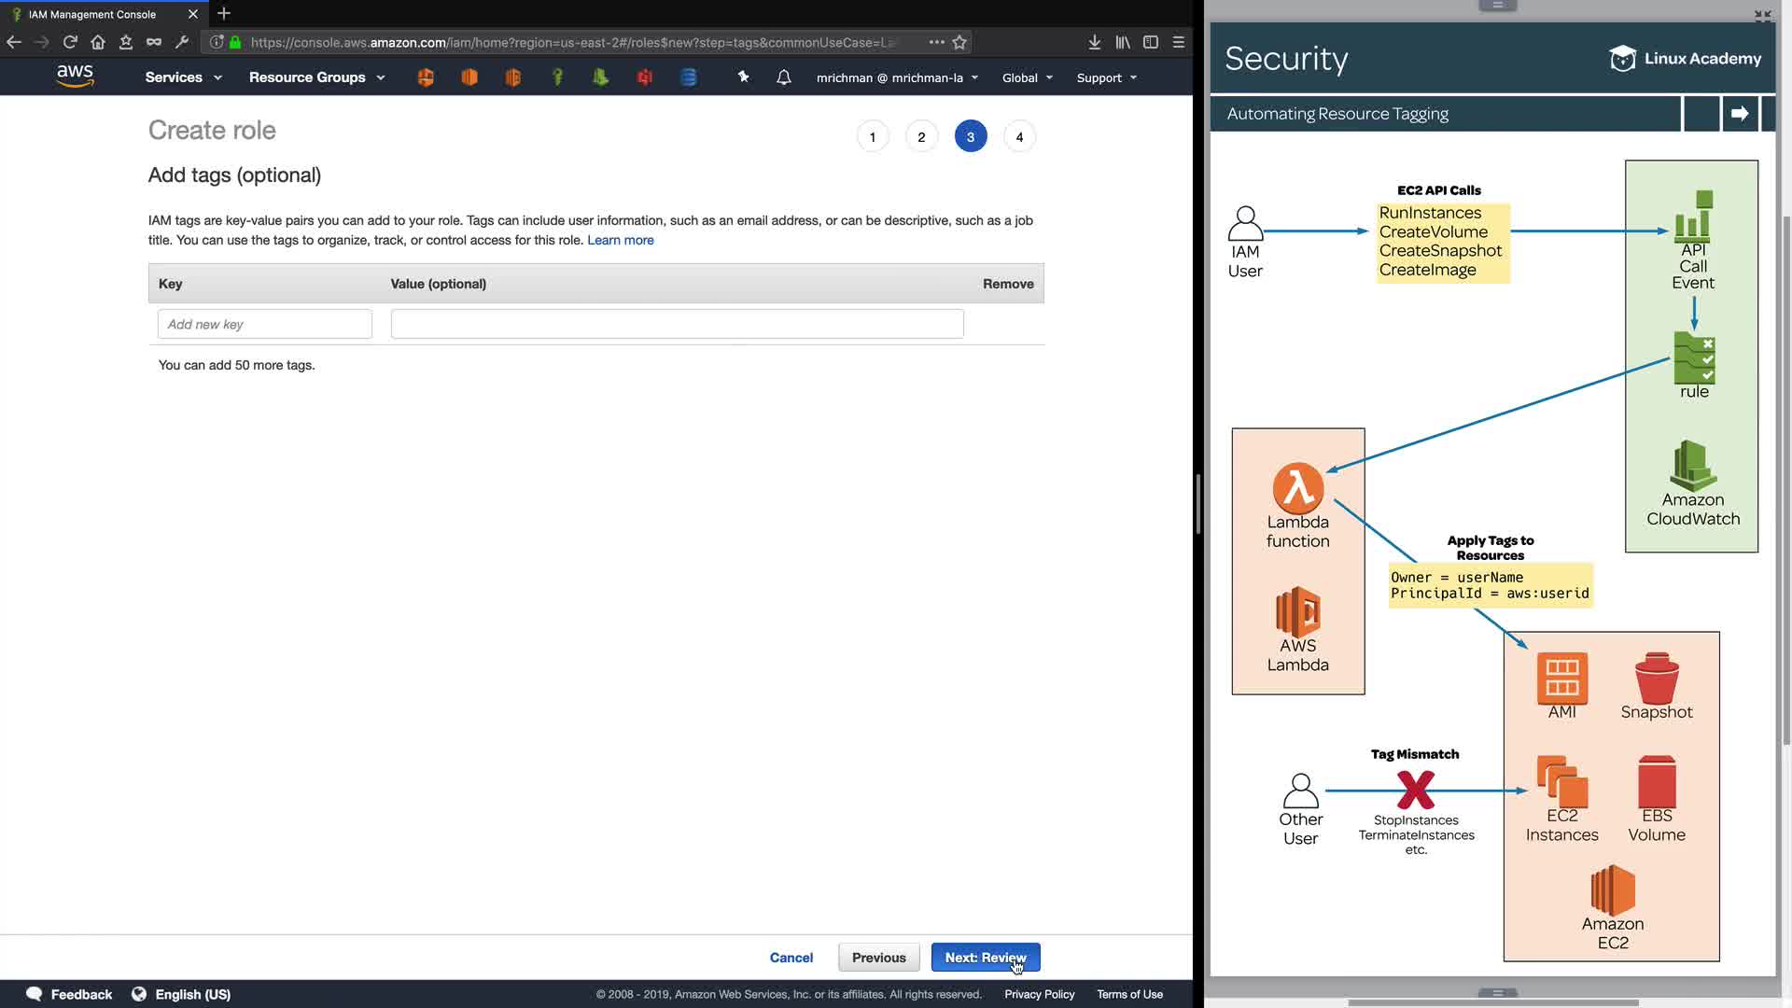Viewport: 1792px width, 1008px height.
Task: Go to next slide arrow in Linux Academy panel
Action: pos(1740,114)
